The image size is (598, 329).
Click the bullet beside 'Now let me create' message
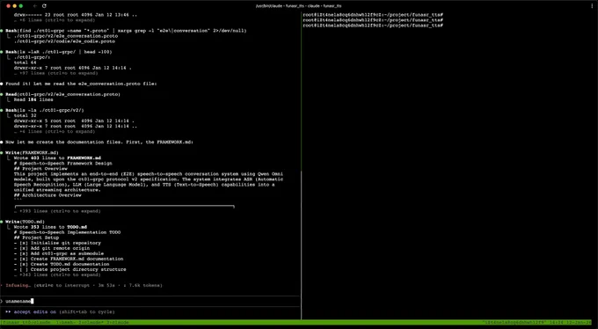(2, 142)
